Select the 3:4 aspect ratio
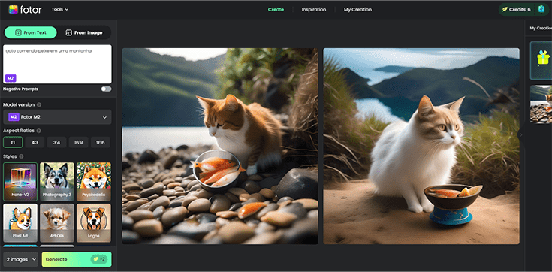The width and height of the screenshot is (552, 272). [x=56, y=142]
